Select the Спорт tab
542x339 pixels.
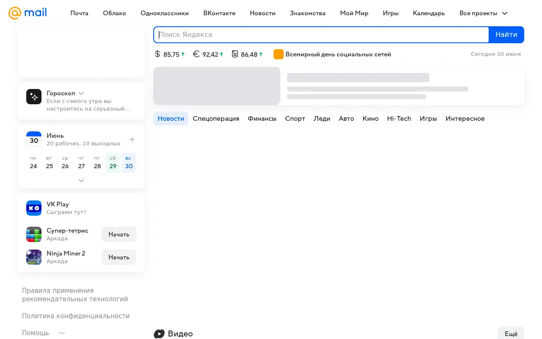click(295, 119)
